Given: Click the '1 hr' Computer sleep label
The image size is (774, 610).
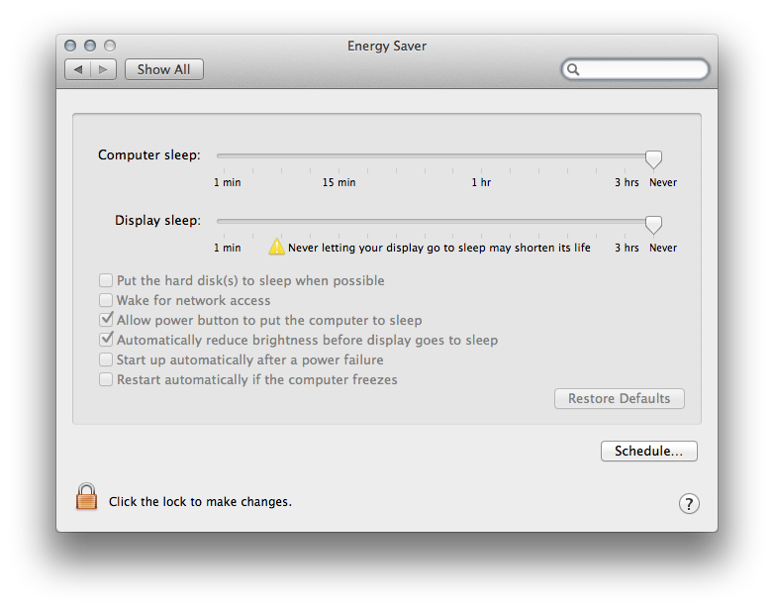Looking at the screenshot, I should pyautogui.click(x=481, y=183).
